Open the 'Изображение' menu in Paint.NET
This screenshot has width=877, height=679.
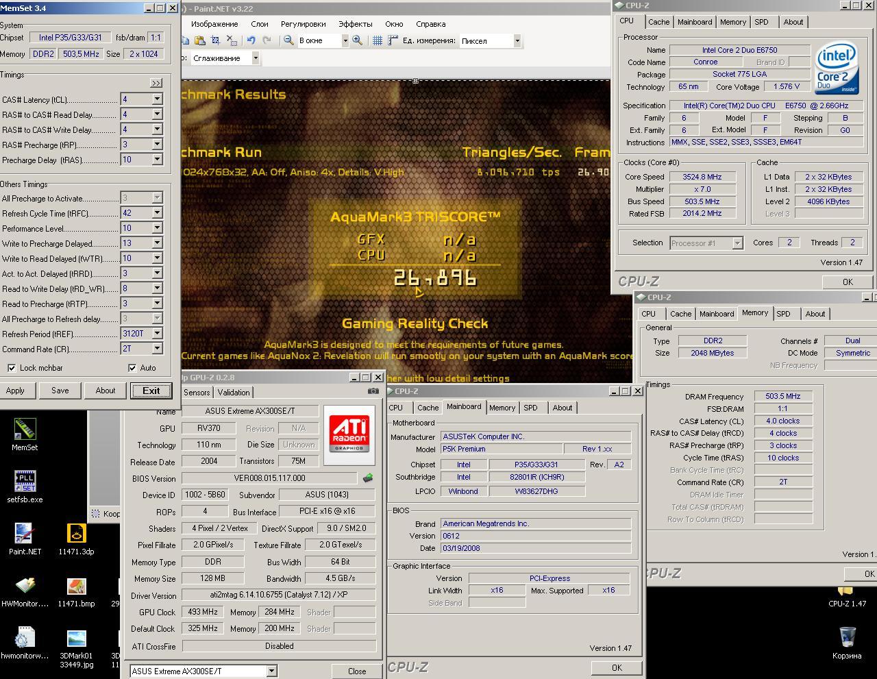click(214, 24)
